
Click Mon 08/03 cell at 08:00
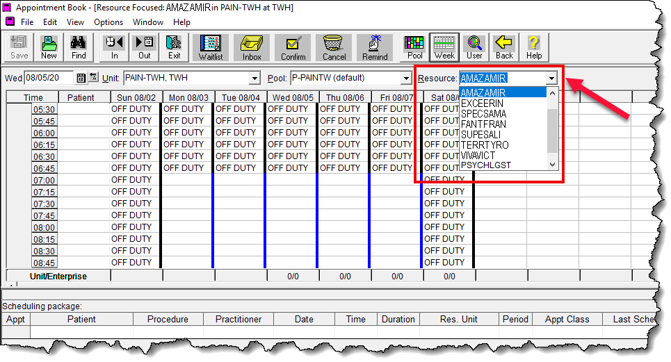(188, 227)
